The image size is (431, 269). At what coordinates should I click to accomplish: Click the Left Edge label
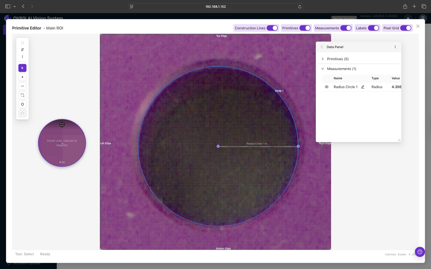point(106,143)
